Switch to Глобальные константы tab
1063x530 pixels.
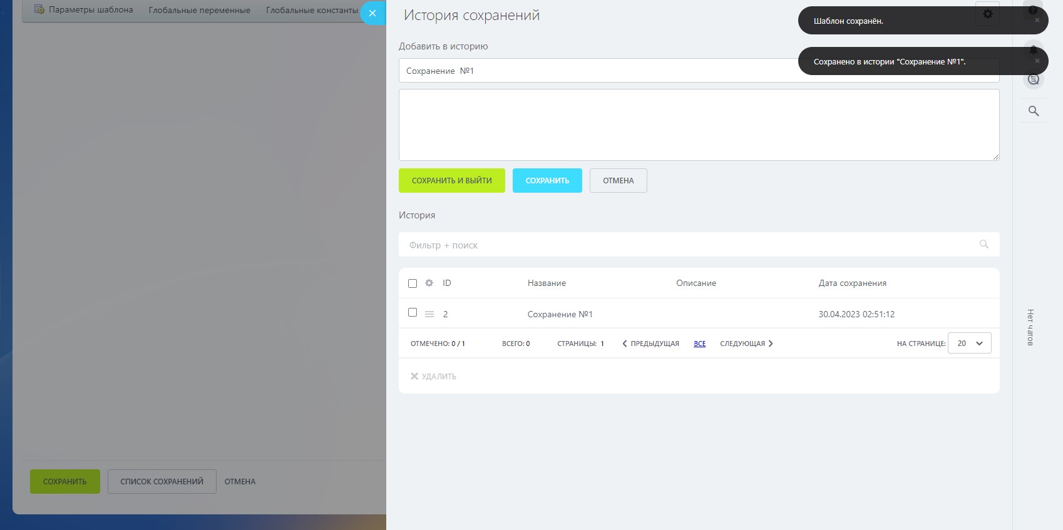312,10
